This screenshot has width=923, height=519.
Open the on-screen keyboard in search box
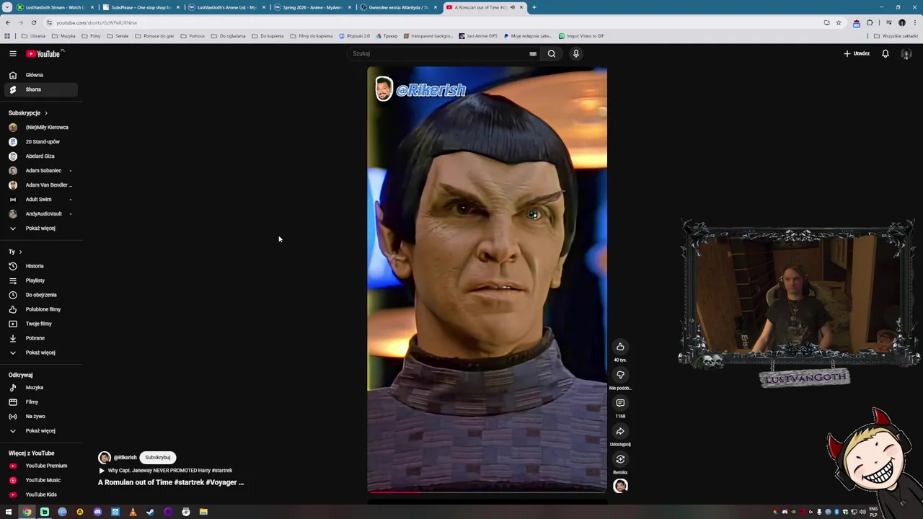pyautogui.click(x=533, y=53)
